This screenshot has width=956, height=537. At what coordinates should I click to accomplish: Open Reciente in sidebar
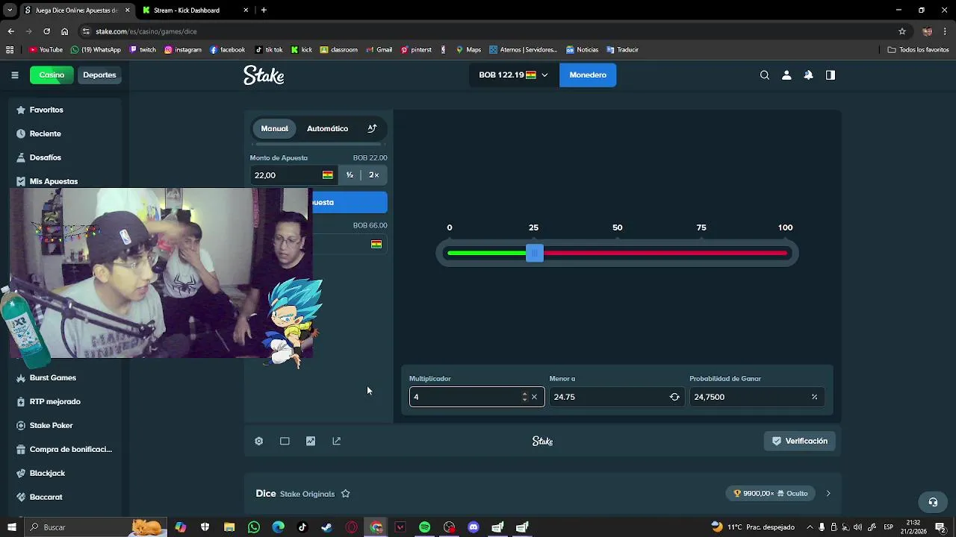pos(64,134)
